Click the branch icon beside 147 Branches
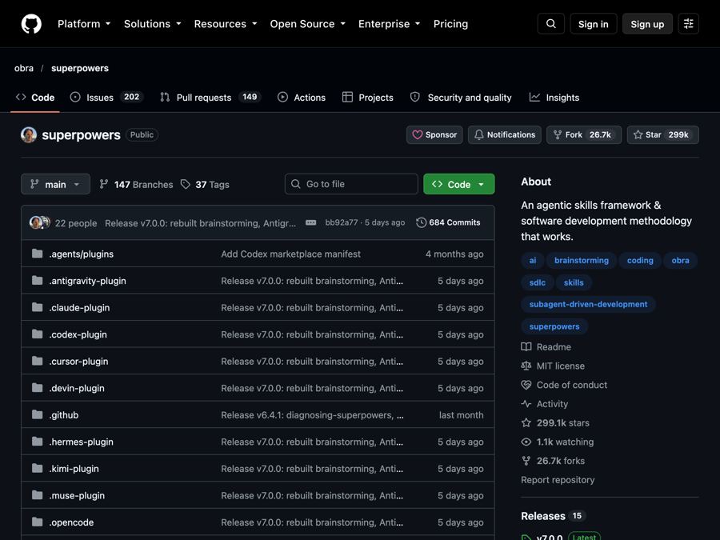The height and width of the screenshot is (540, 720). pyautogui.click(x=104, y=184)
